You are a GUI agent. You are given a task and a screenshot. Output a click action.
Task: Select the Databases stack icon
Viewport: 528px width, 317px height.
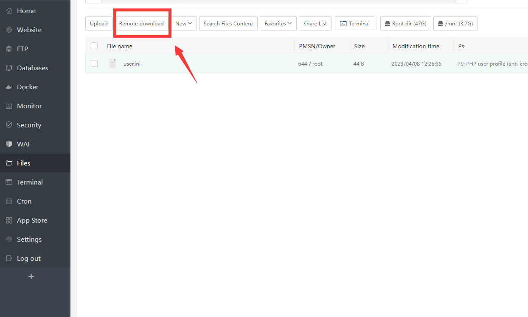(x=9, y=68)
